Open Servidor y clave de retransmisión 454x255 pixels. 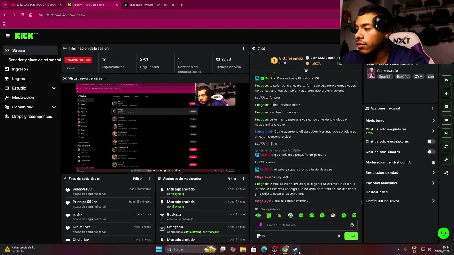34,60
